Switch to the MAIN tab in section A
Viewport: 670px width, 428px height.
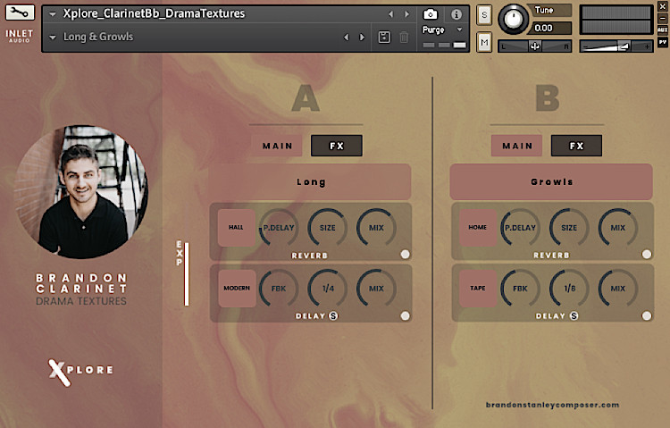coord(277,146)
